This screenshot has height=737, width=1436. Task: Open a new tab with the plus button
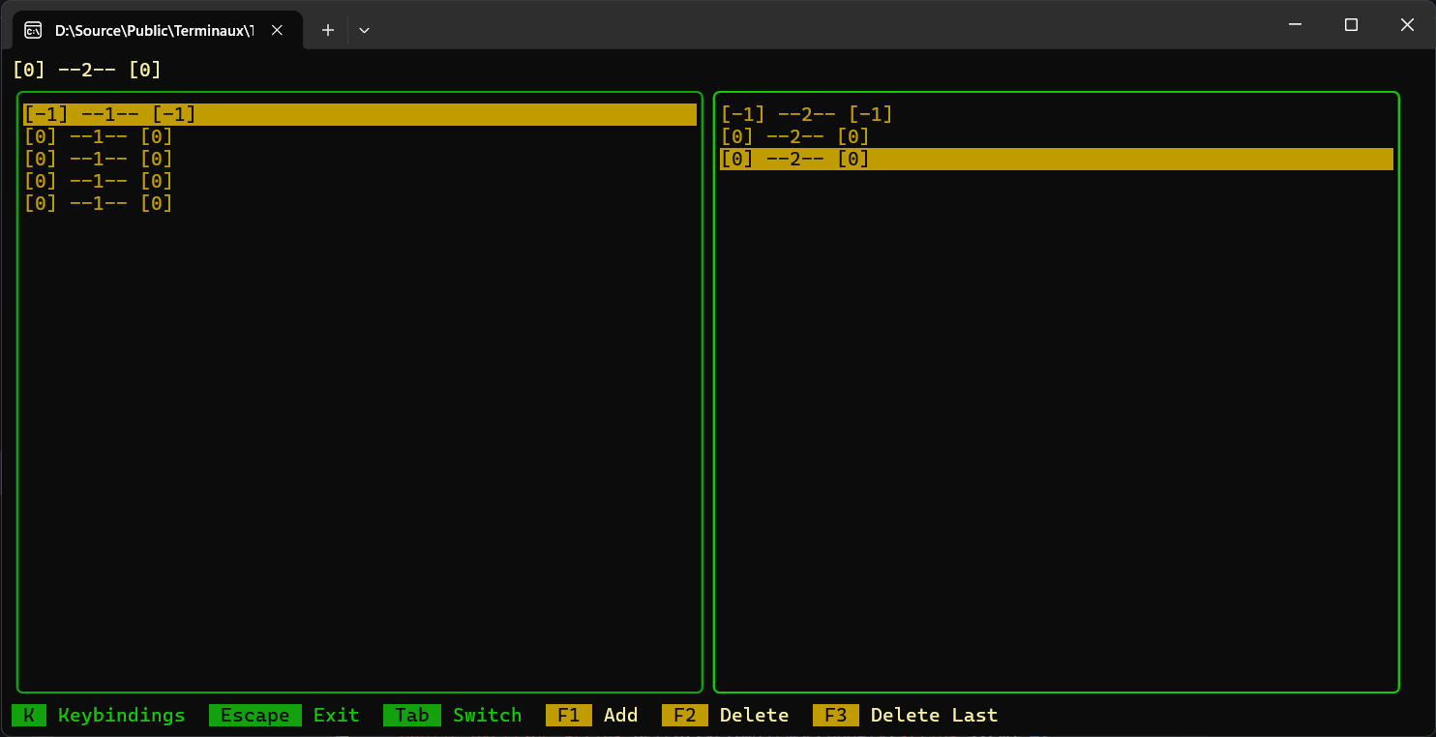pos(328,30)
